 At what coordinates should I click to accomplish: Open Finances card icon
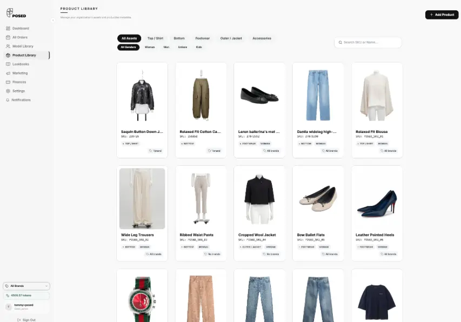(8, 82)
